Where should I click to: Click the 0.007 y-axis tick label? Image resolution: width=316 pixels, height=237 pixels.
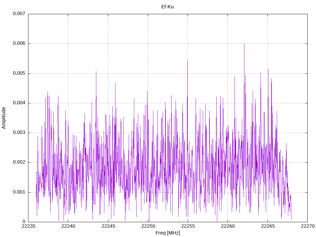pyautogui.click(x=19, y=14)
